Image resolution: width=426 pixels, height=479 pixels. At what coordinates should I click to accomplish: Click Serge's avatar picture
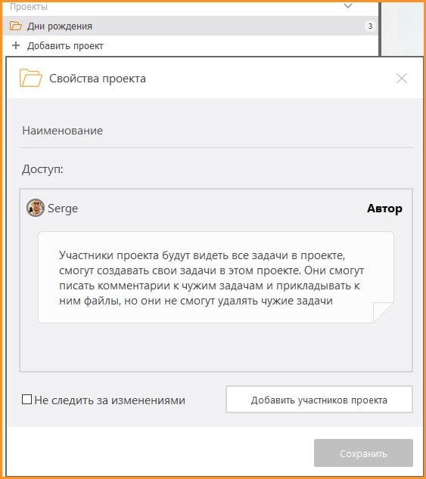click(36, 208)
